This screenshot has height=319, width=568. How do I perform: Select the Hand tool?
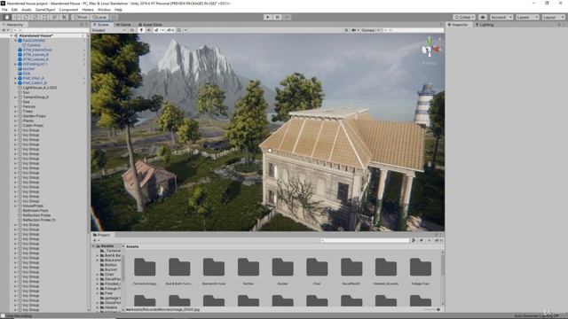tap(6, 17)
